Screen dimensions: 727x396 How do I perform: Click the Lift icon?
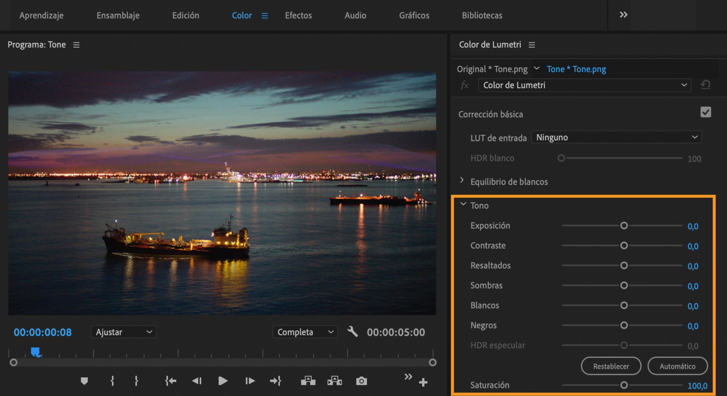(308, 381)
